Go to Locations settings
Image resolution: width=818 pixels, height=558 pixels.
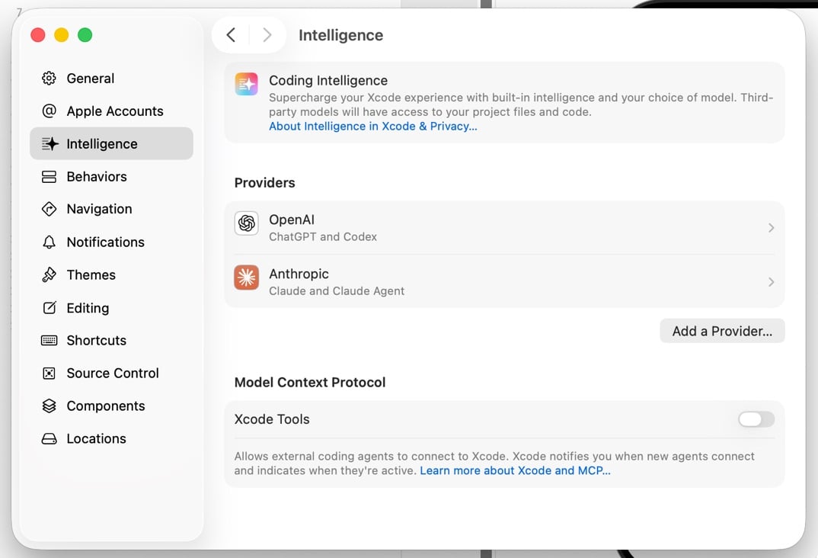click(x=96, y=439)
